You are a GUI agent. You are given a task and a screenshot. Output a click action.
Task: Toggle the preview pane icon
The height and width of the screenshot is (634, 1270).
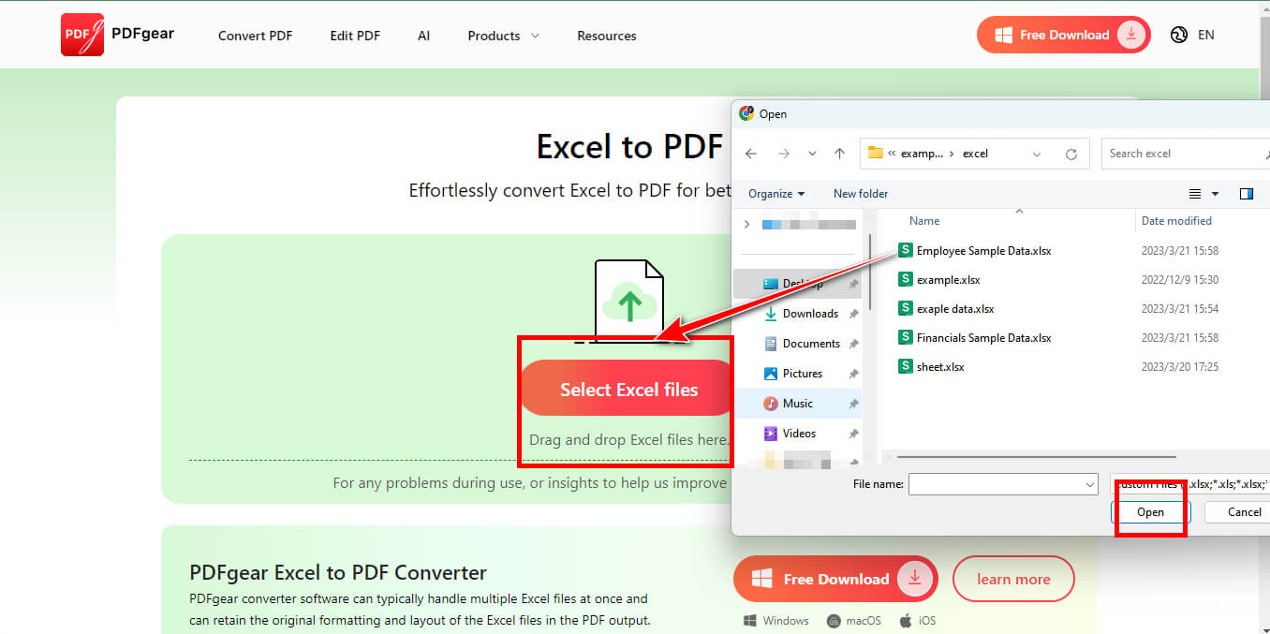pyautogui.click(x=1247, y=194)
